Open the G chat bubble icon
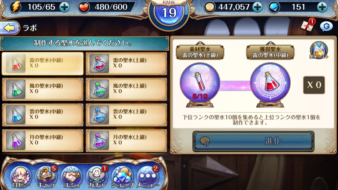Image resolution: width=338 pixels, height=190 pixels. [x=326, y=26]
